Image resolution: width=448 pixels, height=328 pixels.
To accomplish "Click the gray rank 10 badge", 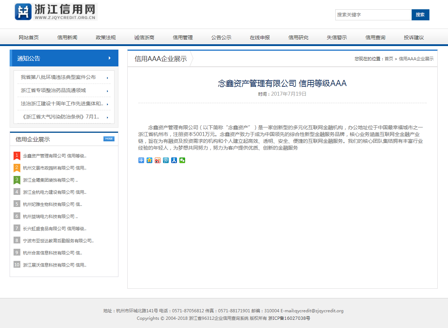I will [17, 265].
